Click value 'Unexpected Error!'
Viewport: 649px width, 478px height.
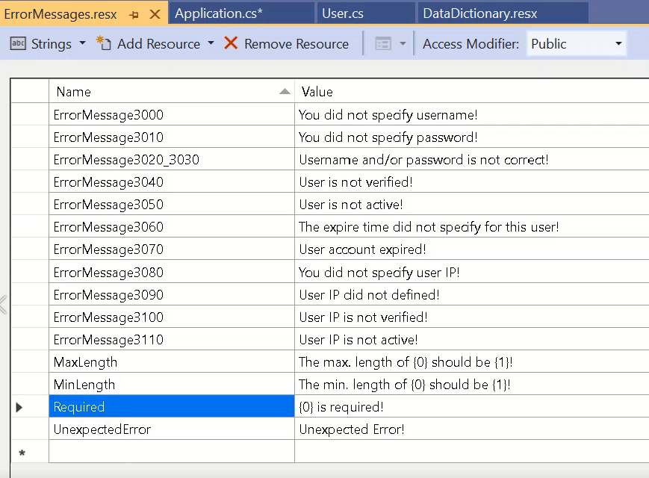click(x=352, y=429)
